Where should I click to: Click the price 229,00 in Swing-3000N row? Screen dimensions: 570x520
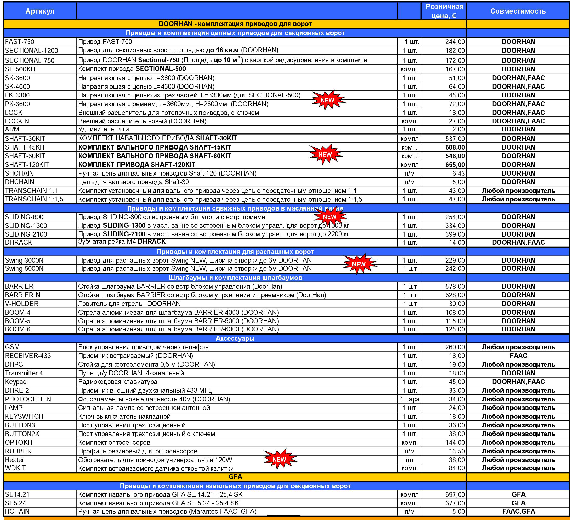[x=455, y=260]
